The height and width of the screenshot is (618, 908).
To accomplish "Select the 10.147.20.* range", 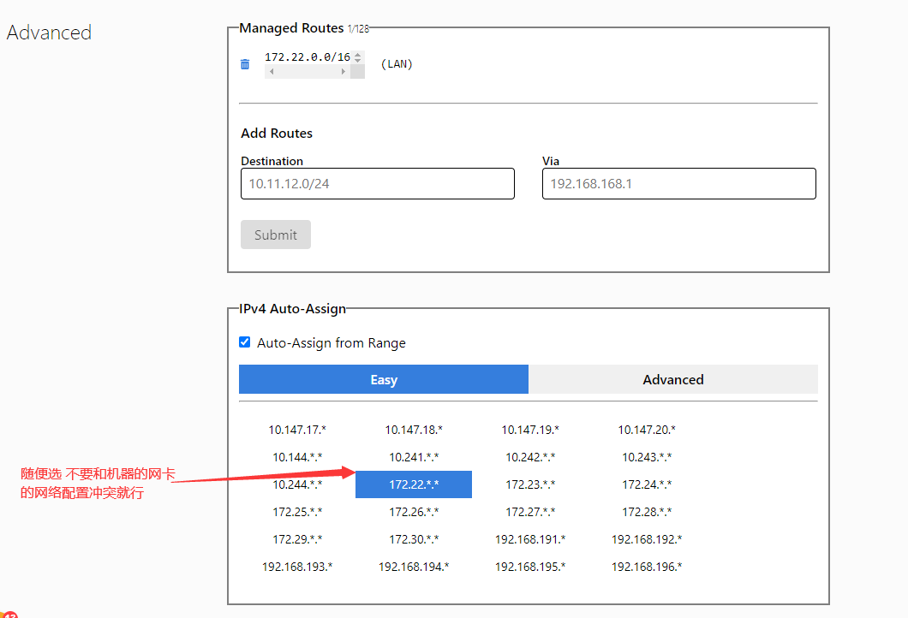I will 646,430.
